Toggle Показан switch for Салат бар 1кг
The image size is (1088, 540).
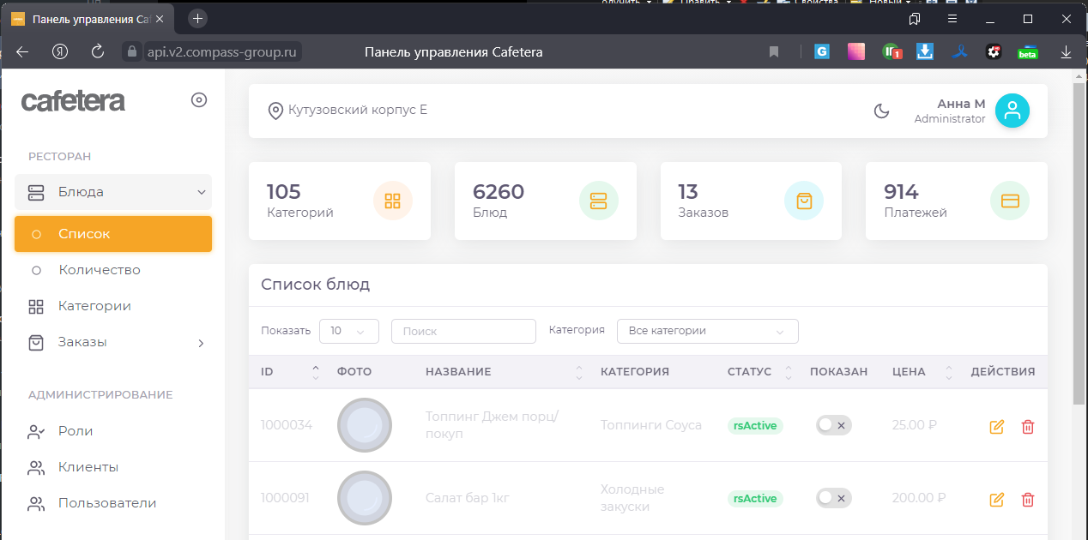(833, 498)
